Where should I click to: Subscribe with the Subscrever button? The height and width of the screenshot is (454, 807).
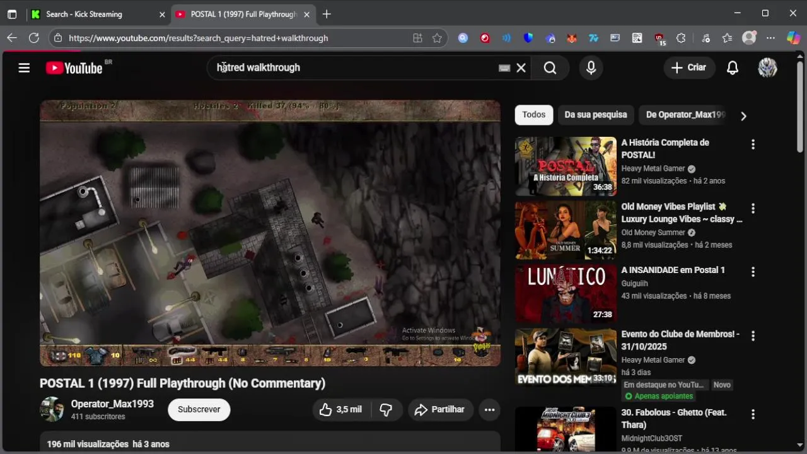199,409
